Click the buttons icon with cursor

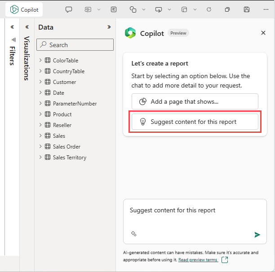159,9
